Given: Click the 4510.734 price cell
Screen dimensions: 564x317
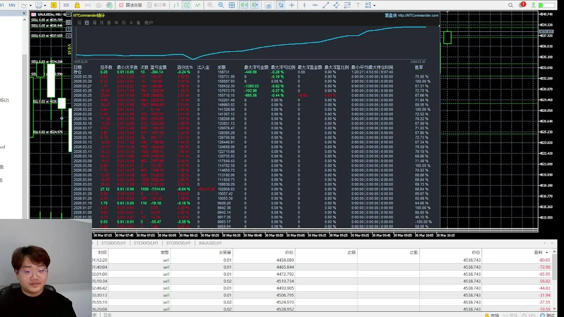Looking at the screenshot, I should pyautogui.click(x=285, y=281).
